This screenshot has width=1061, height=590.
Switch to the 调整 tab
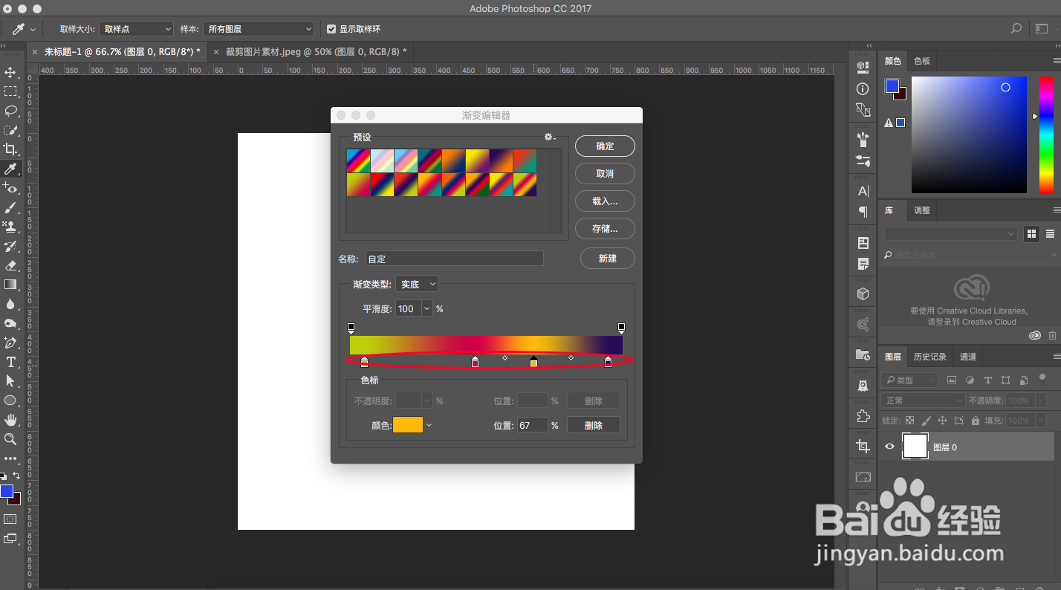(922, 210)
